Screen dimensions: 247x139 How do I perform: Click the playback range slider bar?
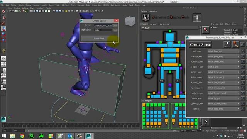[100, 131]
